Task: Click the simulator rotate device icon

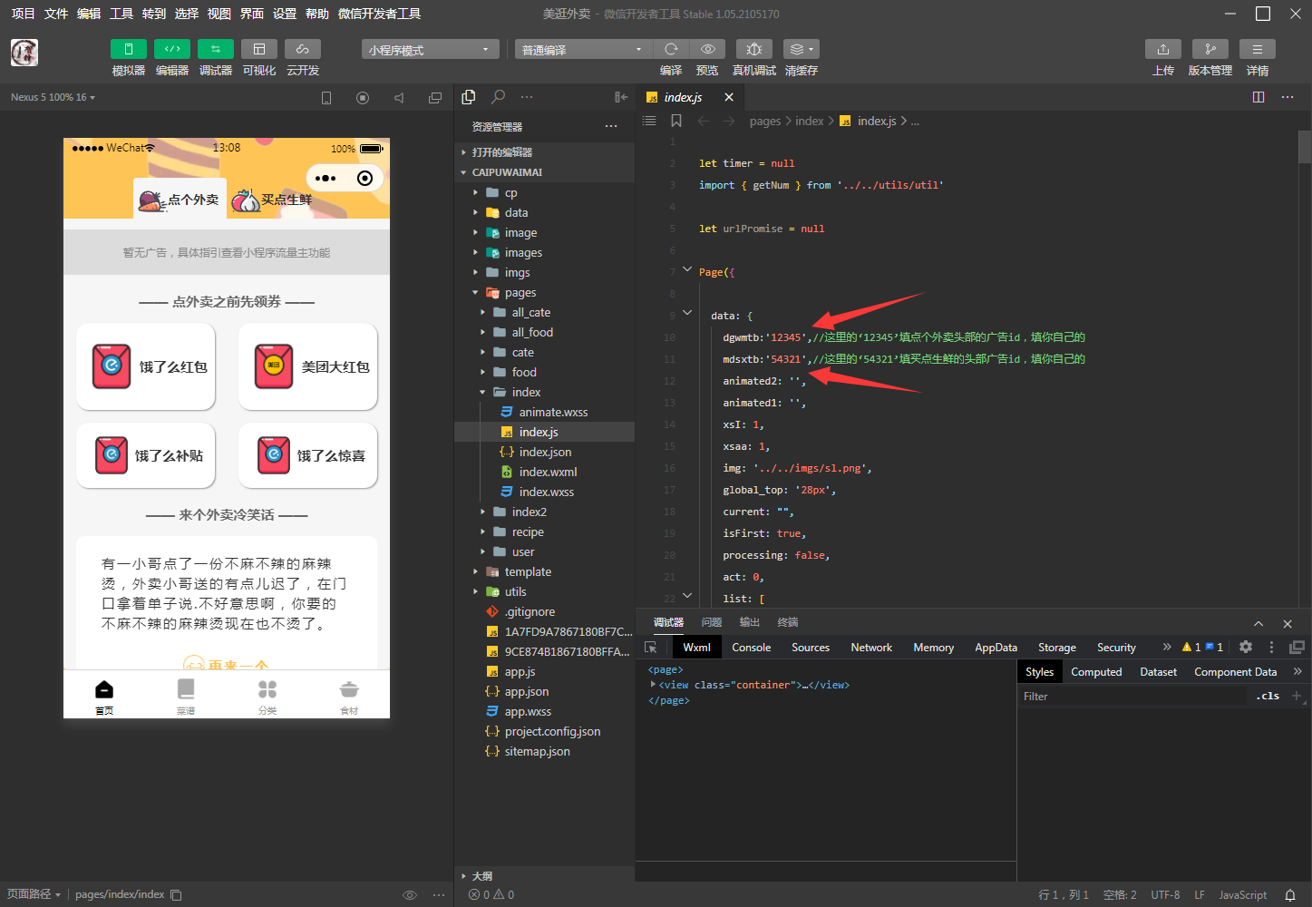Action: click(x=326, y=98)
